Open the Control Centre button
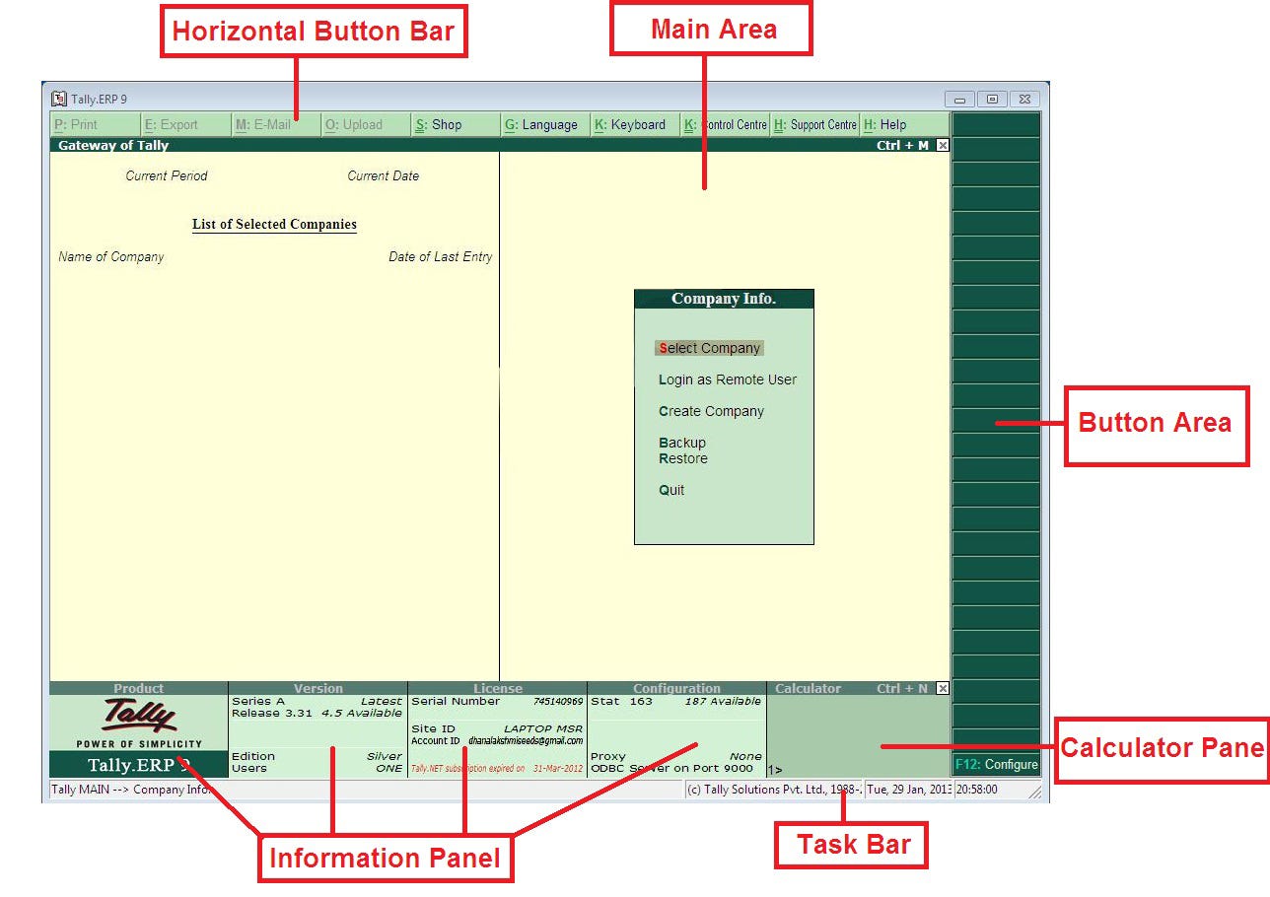This screenshot has width=1270, height=897. (x=725, y=125)
